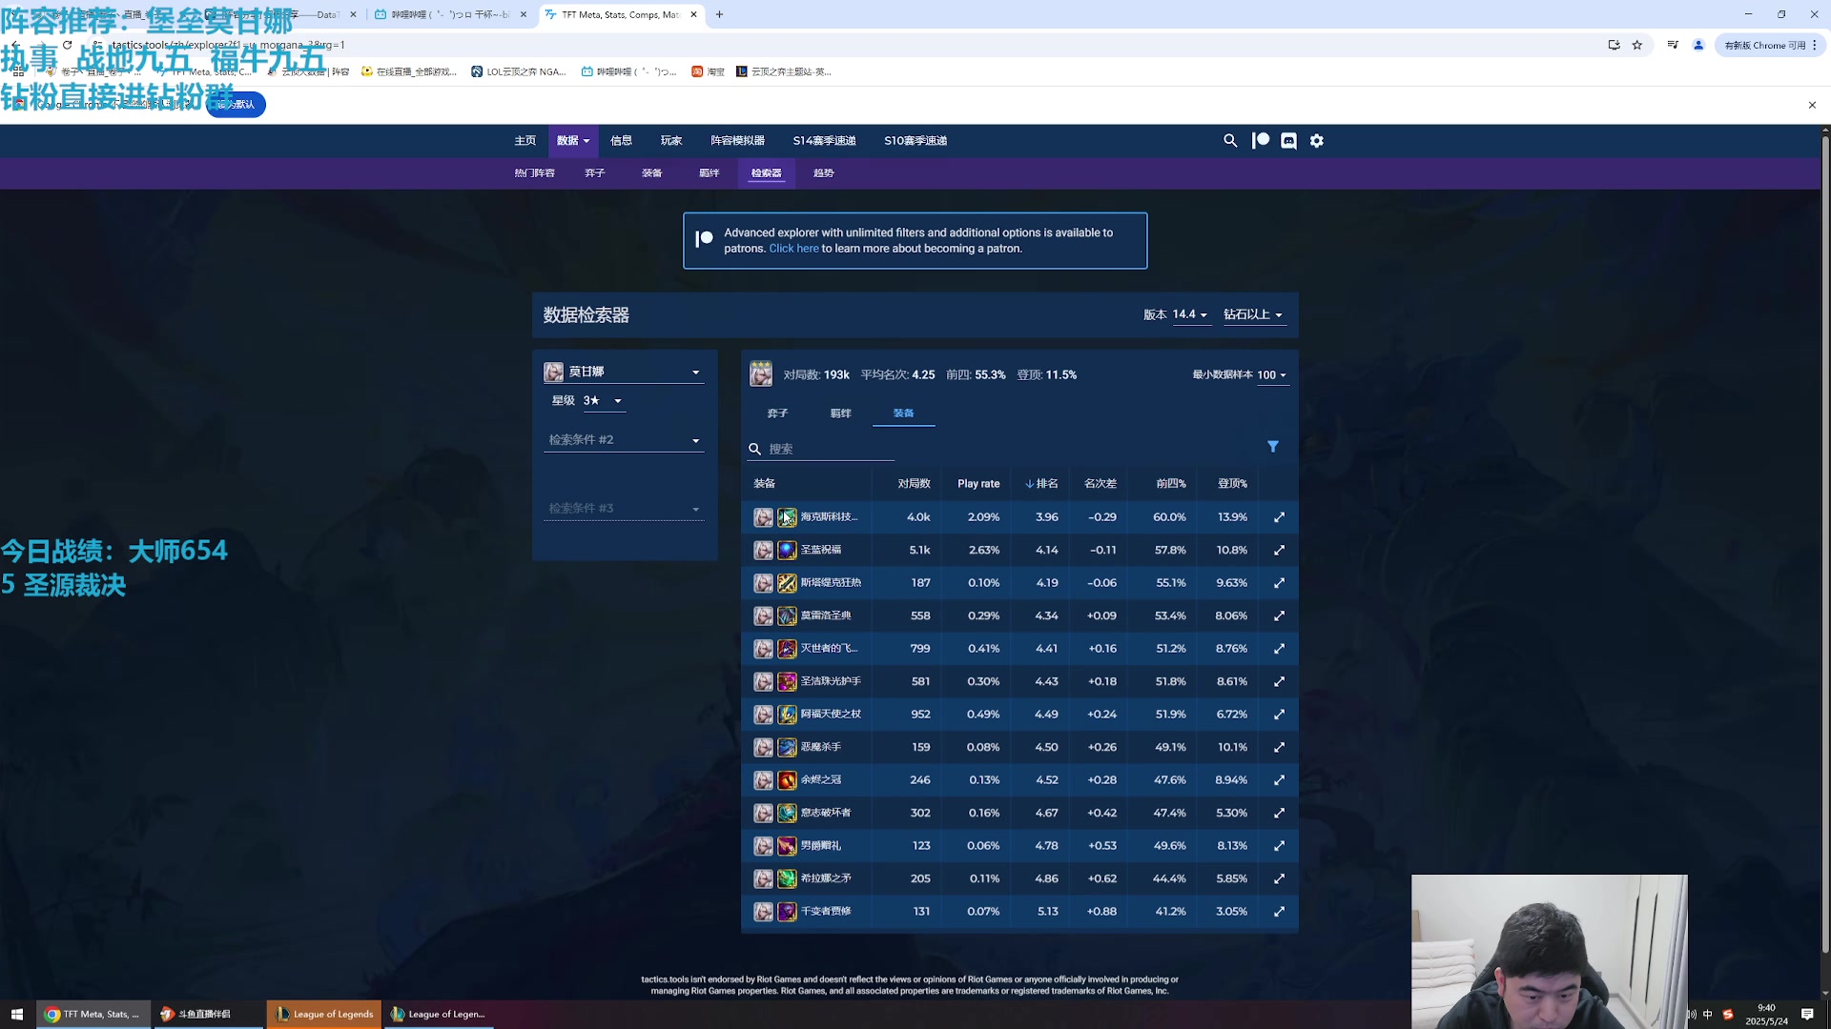This screenshot has width=1831, height=1029.
Task: Expand details for 男爵赠礼 row
Action: 1280,846
